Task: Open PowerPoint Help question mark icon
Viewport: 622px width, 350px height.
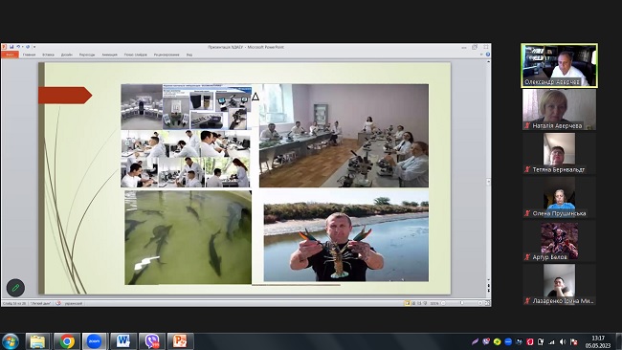Action: coord(487,55)
